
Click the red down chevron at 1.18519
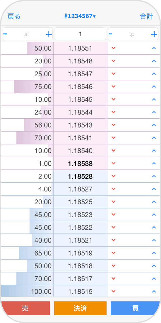coord(113,253)
